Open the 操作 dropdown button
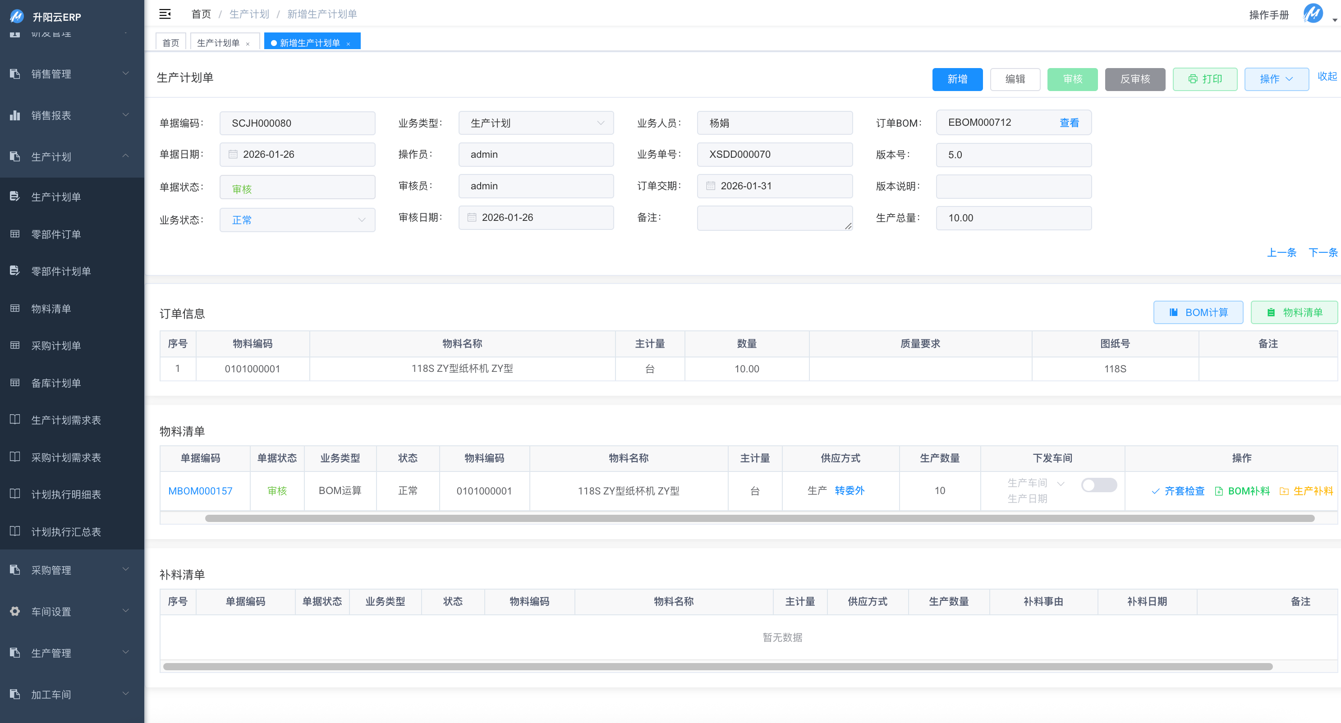Image resolution: width=1341 pixels, height=723 pixels. pos(1276,79)
